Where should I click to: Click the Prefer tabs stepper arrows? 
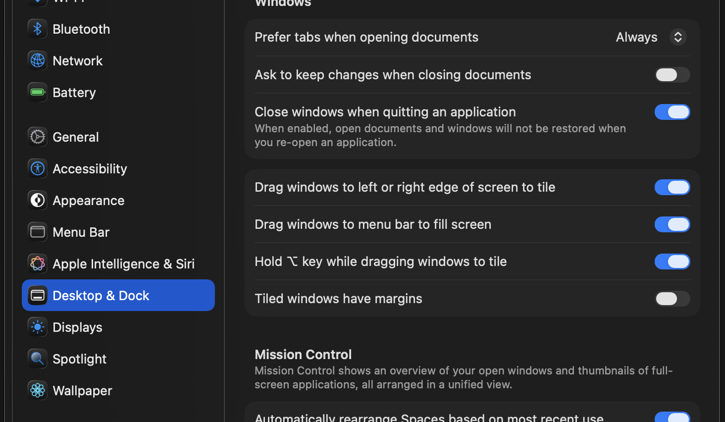(678, 37)
